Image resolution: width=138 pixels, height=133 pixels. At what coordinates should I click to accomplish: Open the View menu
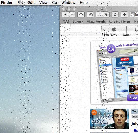43,3
